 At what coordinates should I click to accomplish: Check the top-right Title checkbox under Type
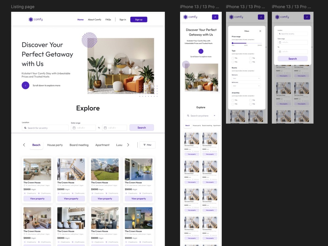click(250, 58)
